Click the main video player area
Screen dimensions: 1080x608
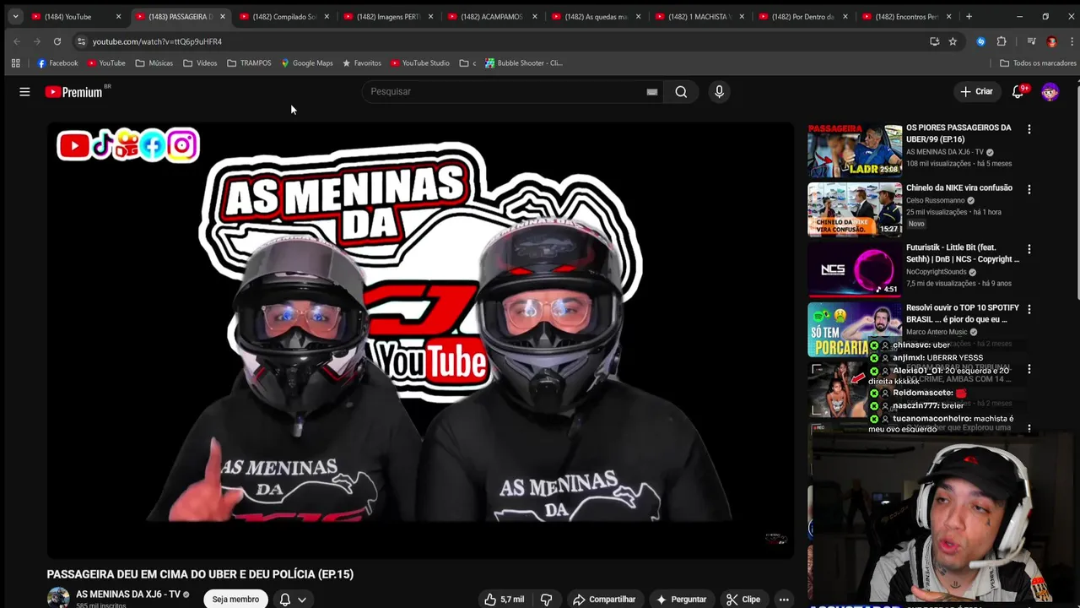tap(420, 340)
